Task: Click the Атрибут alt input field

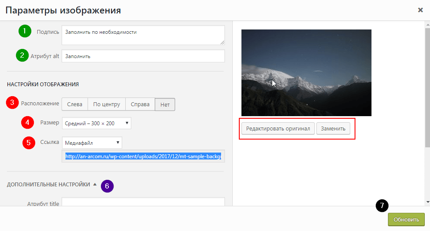Action: pos(143,56)
